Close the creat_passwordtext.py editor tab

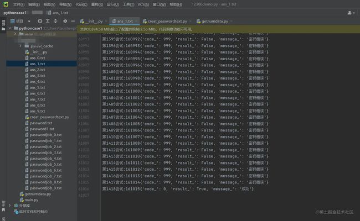(x=190, y=22)
